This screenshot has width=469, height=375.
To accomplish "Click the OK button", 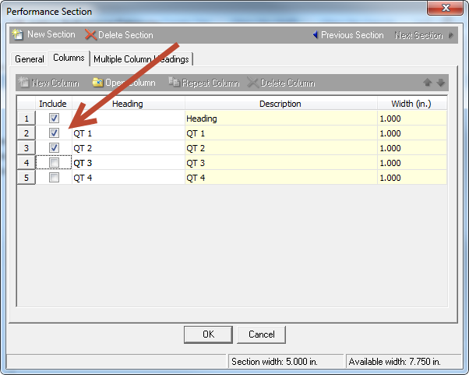I will [208, 334].
